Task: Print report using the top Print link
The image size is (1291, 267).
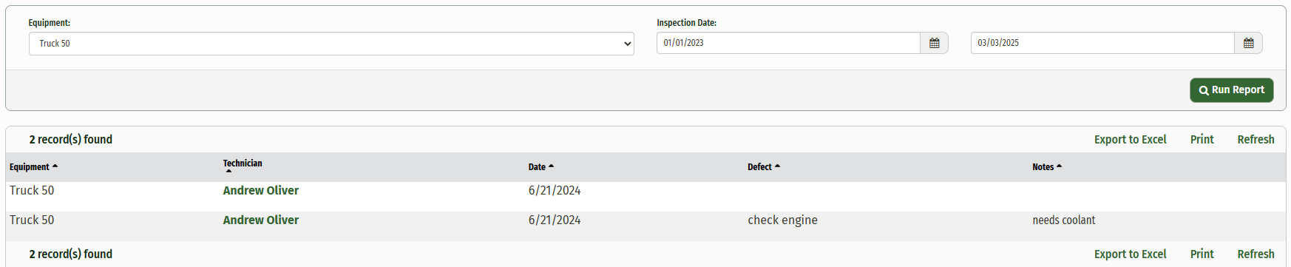Action: (1202, 139)
